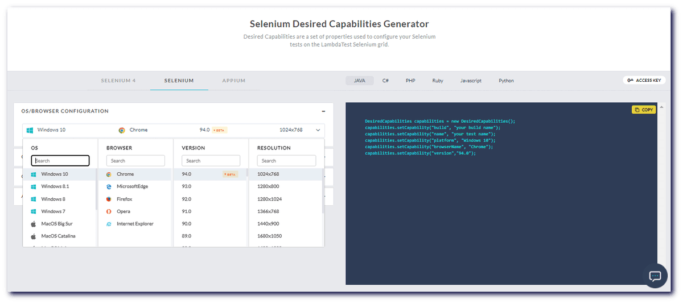Click the Chrome icon in selected configuration bar
Screen dimensions: 683x304
[122, 130]
